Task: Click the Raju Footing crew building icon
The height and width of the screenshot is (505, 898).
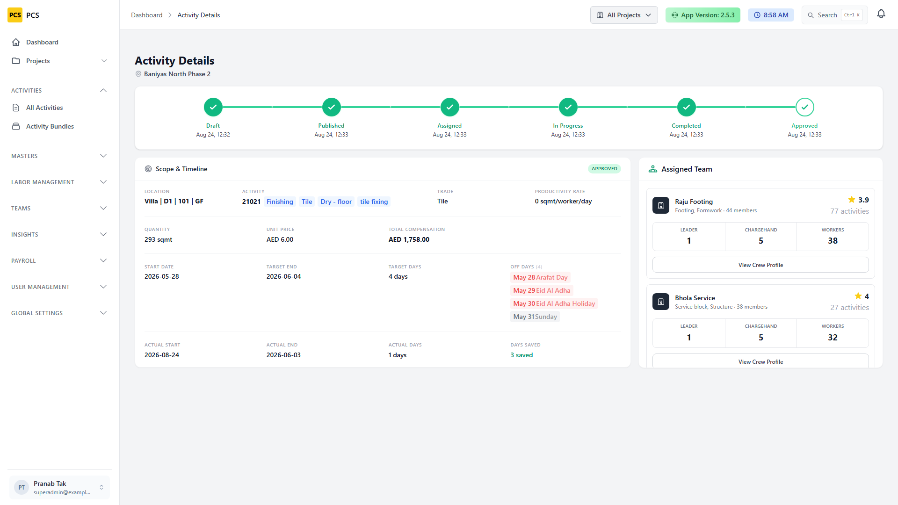Action: coord(661,205)
